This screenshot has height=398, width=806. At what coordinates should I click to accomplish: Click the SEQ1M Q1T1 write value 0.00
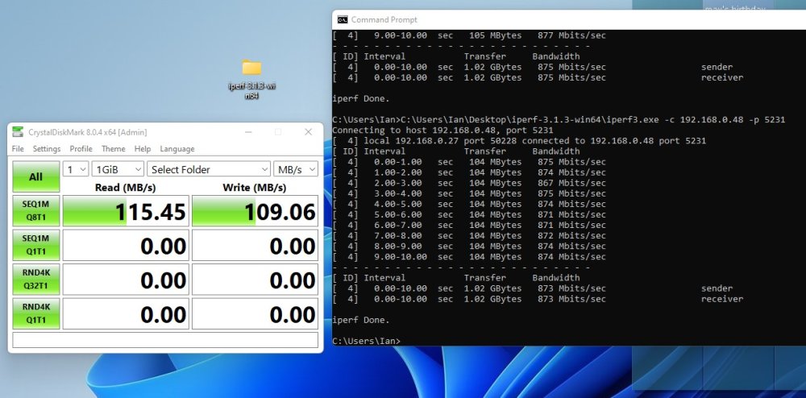pyautogui.click(x=255, y=245)
